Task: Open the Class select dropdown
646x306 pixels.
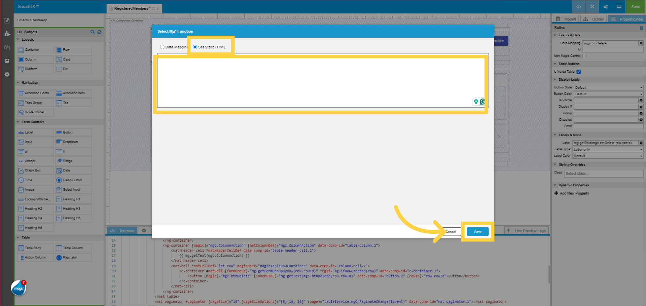Action: (604, 174)
